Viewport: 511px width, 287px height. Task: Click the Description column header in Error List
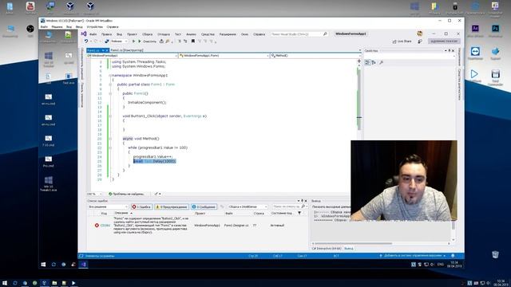121,213
